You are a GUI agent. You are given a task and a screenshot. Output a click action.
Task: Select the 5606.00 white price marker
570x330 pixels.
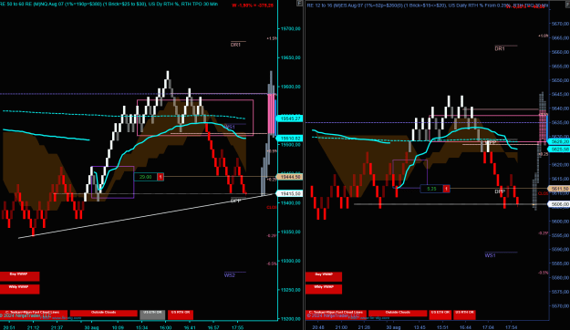pyautogui.click(x=559, y=204)
